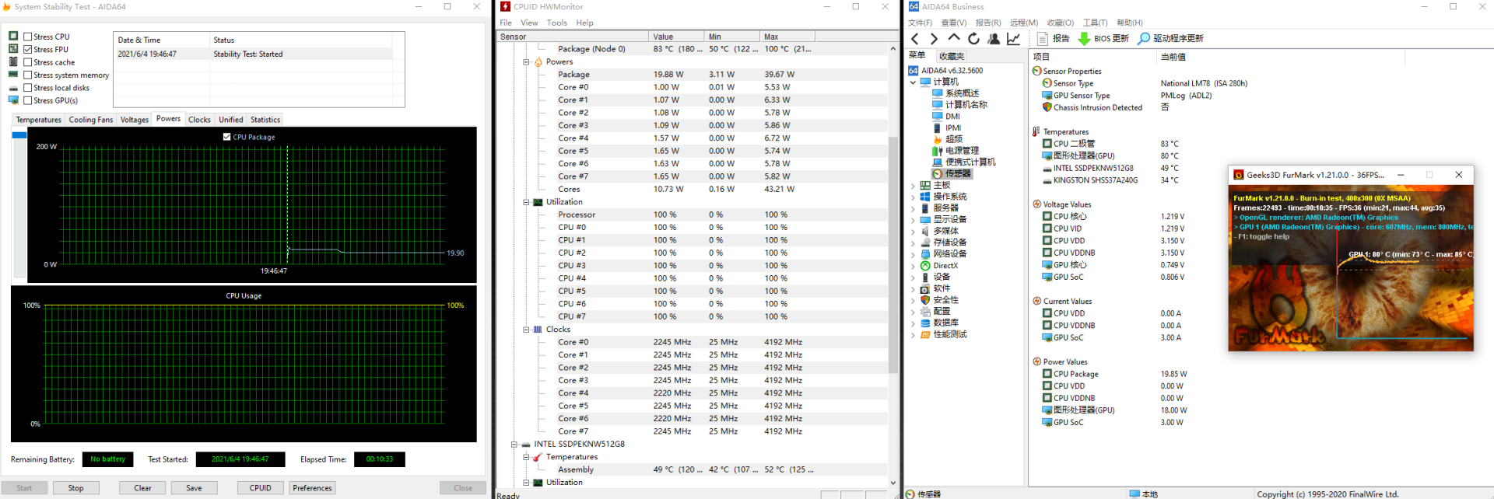Screen dimensions: 1494x499
Task: Enable the Stress GPU(s) checkbox
Action: pos(28,100)
